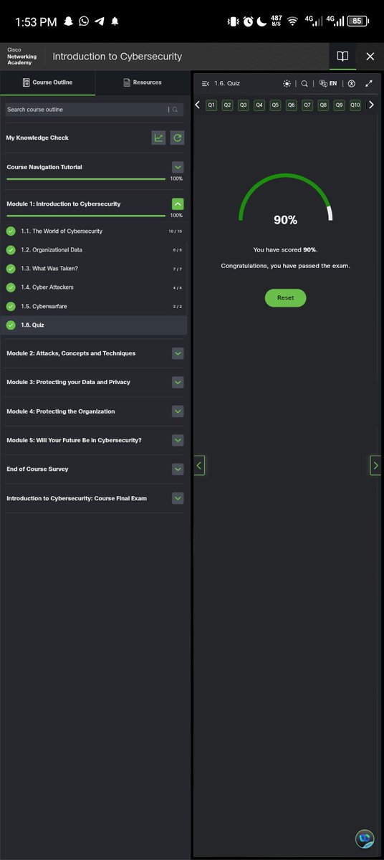Click green checkmark beside 1.1 lesson

(11, 231)
